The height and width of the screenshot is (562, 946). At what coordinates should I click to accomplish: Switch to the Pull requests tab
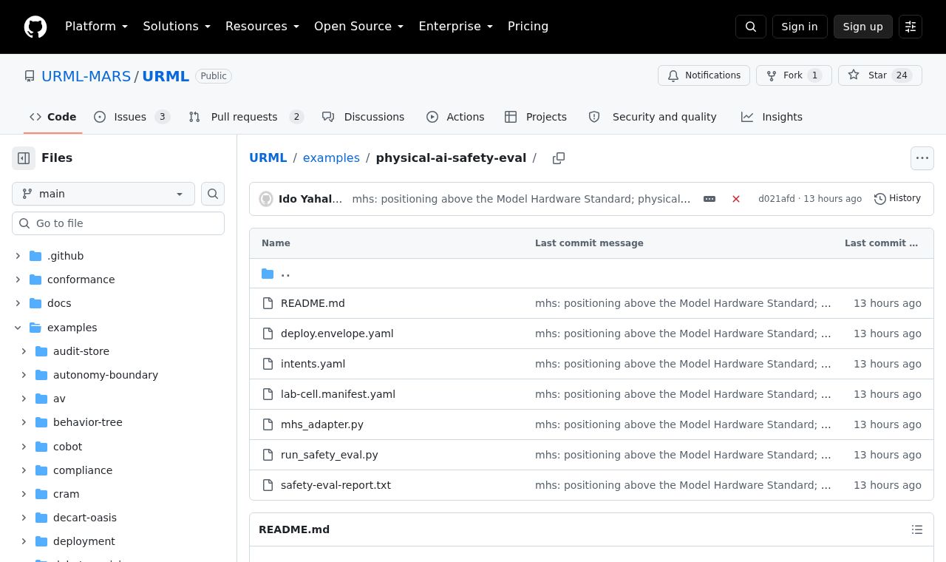coord(246,117)
